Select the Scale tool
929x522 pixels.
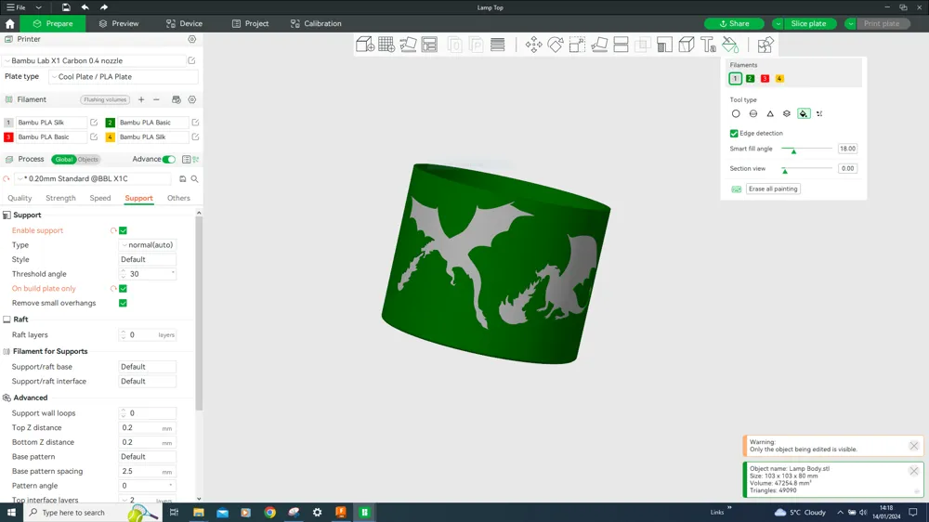577,45
